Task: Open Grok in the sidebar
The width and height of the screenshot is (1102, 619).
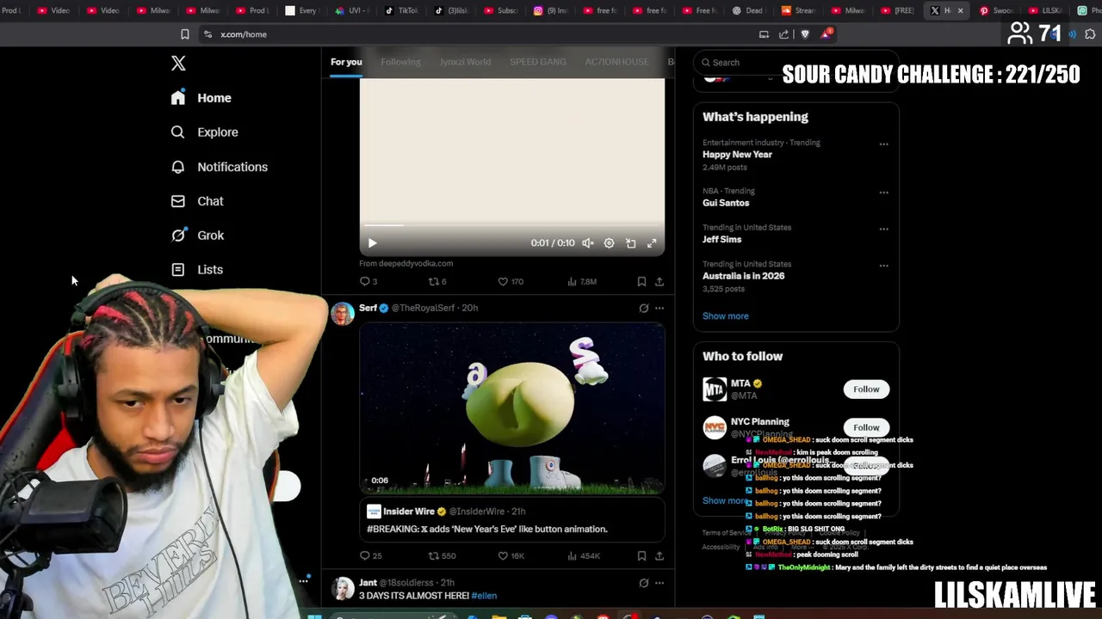Action: [x=197, y=236]
